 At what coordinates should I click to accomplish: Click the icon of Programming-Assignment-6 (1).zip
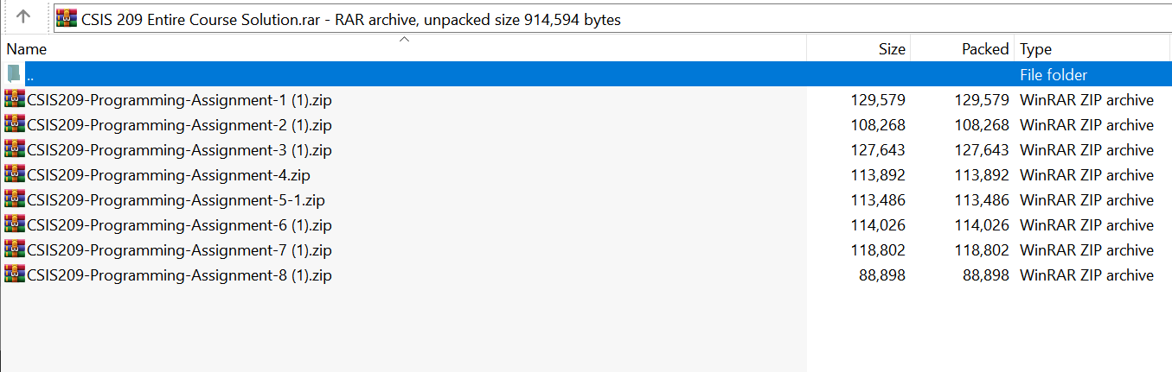pos(15,224)
